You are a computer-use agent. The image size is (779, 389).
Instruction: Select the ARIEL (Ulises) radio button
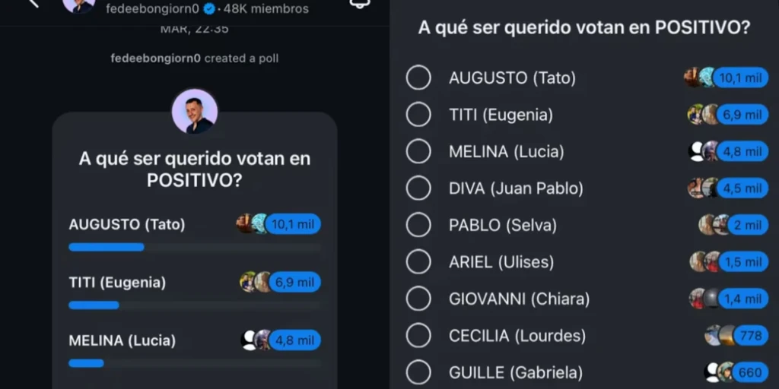[x=418, y=262]
